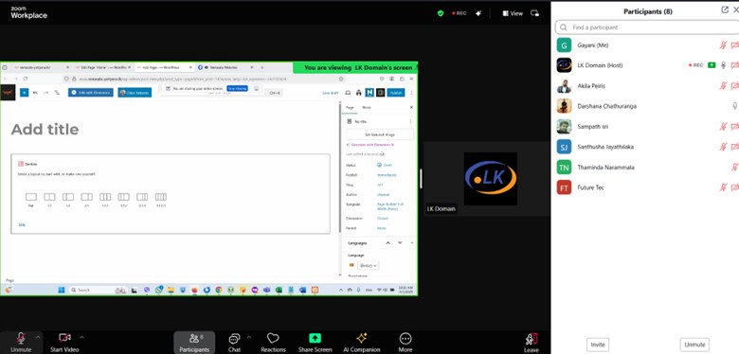Click the Invite button
The width and height of the screenshot is (739, 354).
point(598,345)
